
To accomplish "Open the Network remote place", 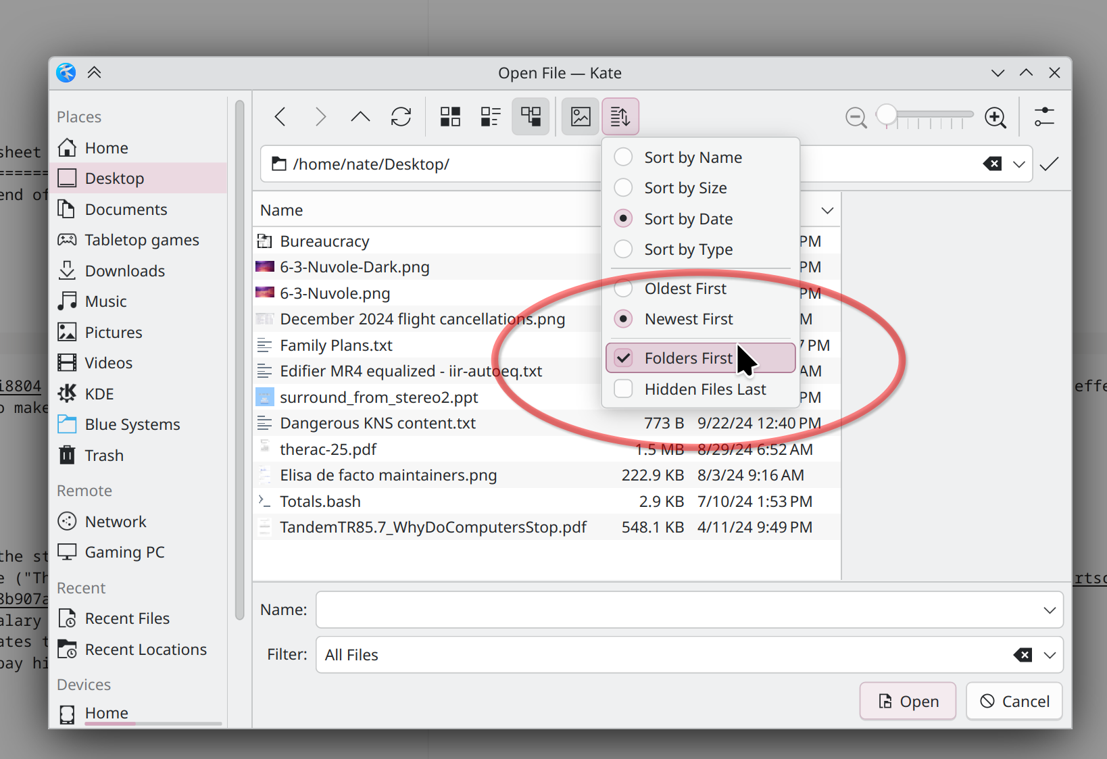I will tap(139, 522).
